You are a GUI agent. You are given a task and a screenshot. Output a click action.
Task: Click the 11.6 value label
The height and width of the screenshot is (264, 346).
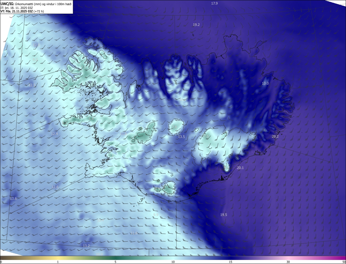pos(134,233)
